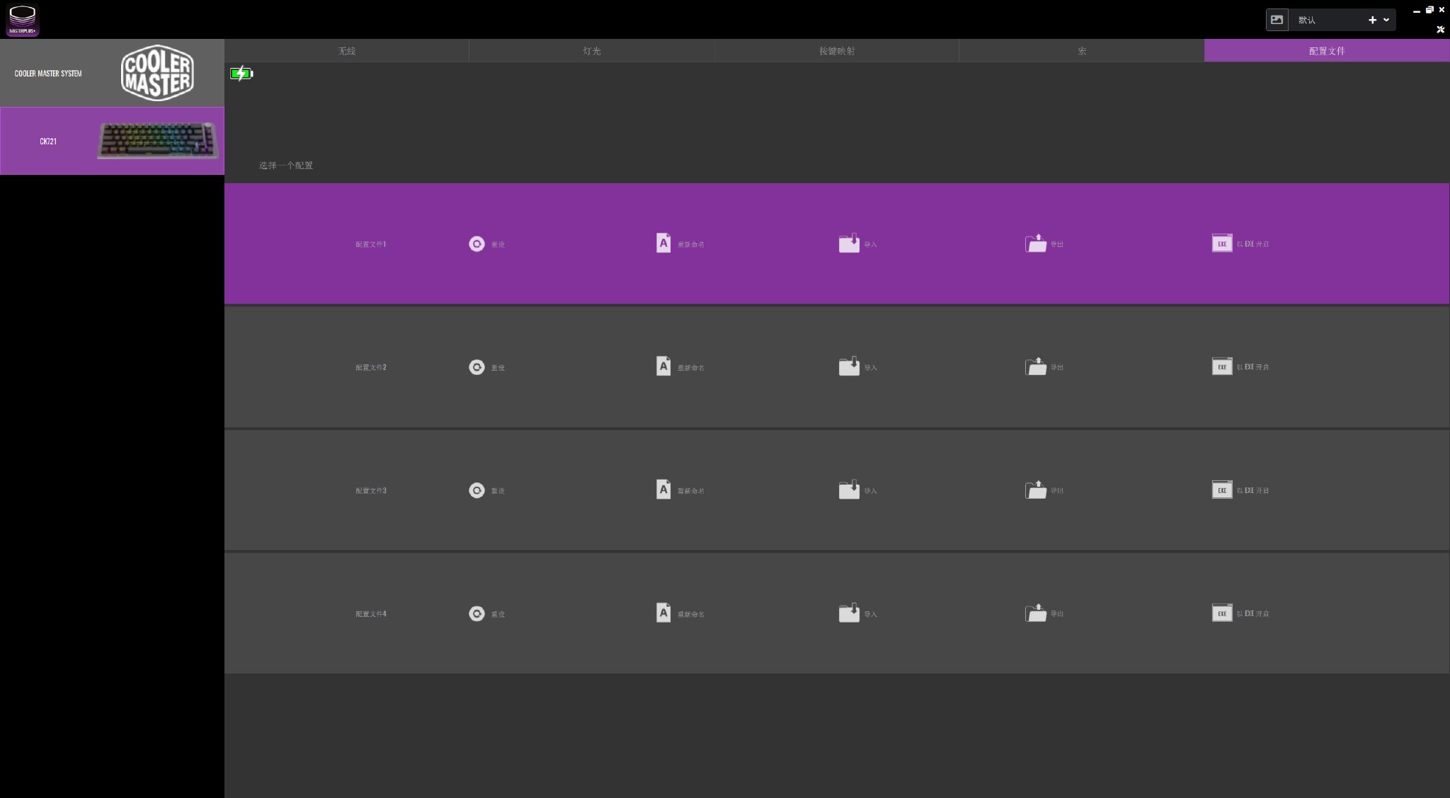Select the 配置文件3 profile row

(x=371, y=490)
